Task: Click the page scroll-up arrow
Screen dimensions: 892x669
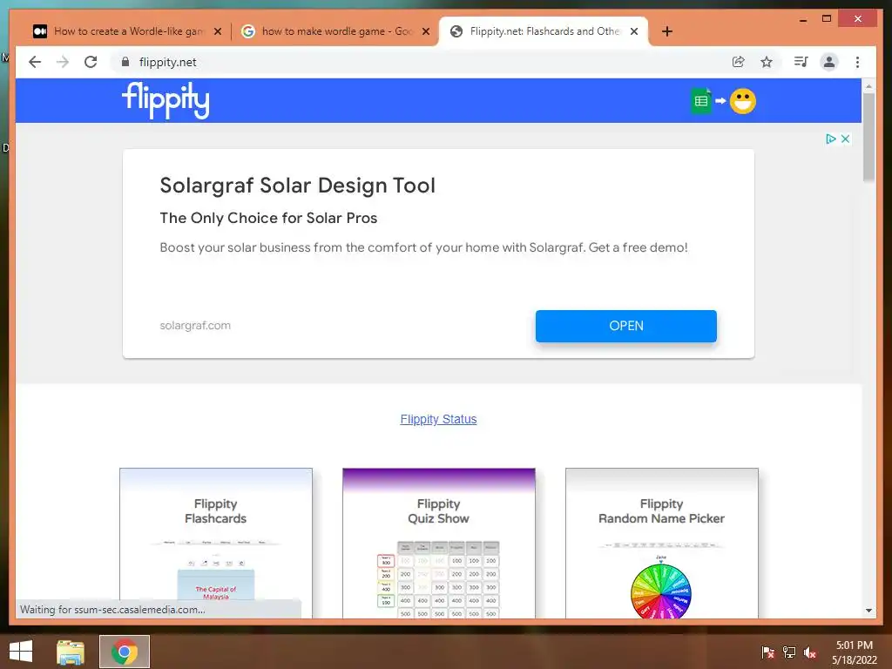Action: [x=868, y=86]
